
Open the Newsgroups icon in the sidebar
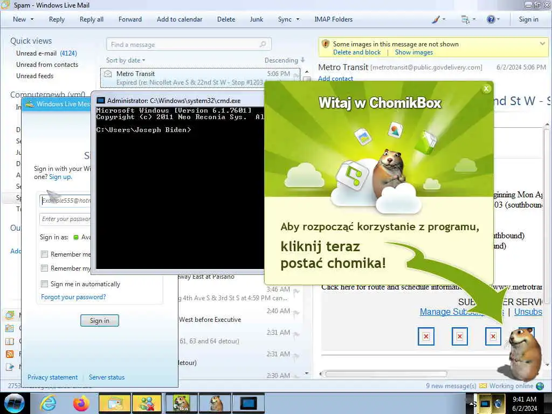pos(10,367)
